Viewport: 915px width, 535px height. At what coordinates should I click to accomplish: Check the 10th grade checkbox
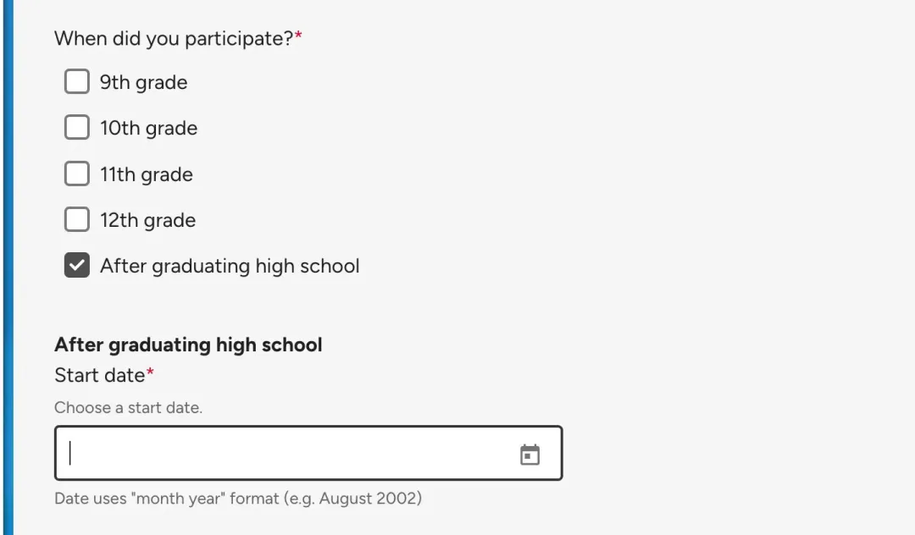pos(77,127)
